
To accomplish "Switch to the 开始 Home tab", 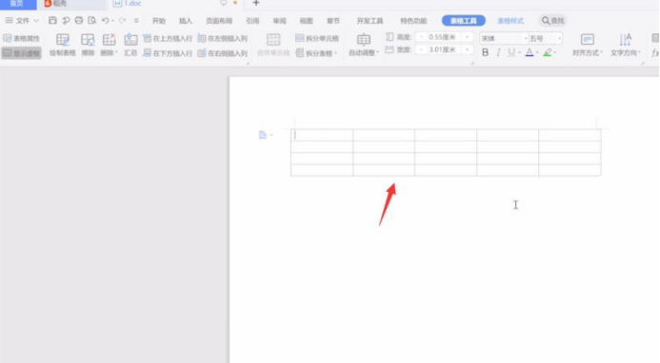I will 159,21.
